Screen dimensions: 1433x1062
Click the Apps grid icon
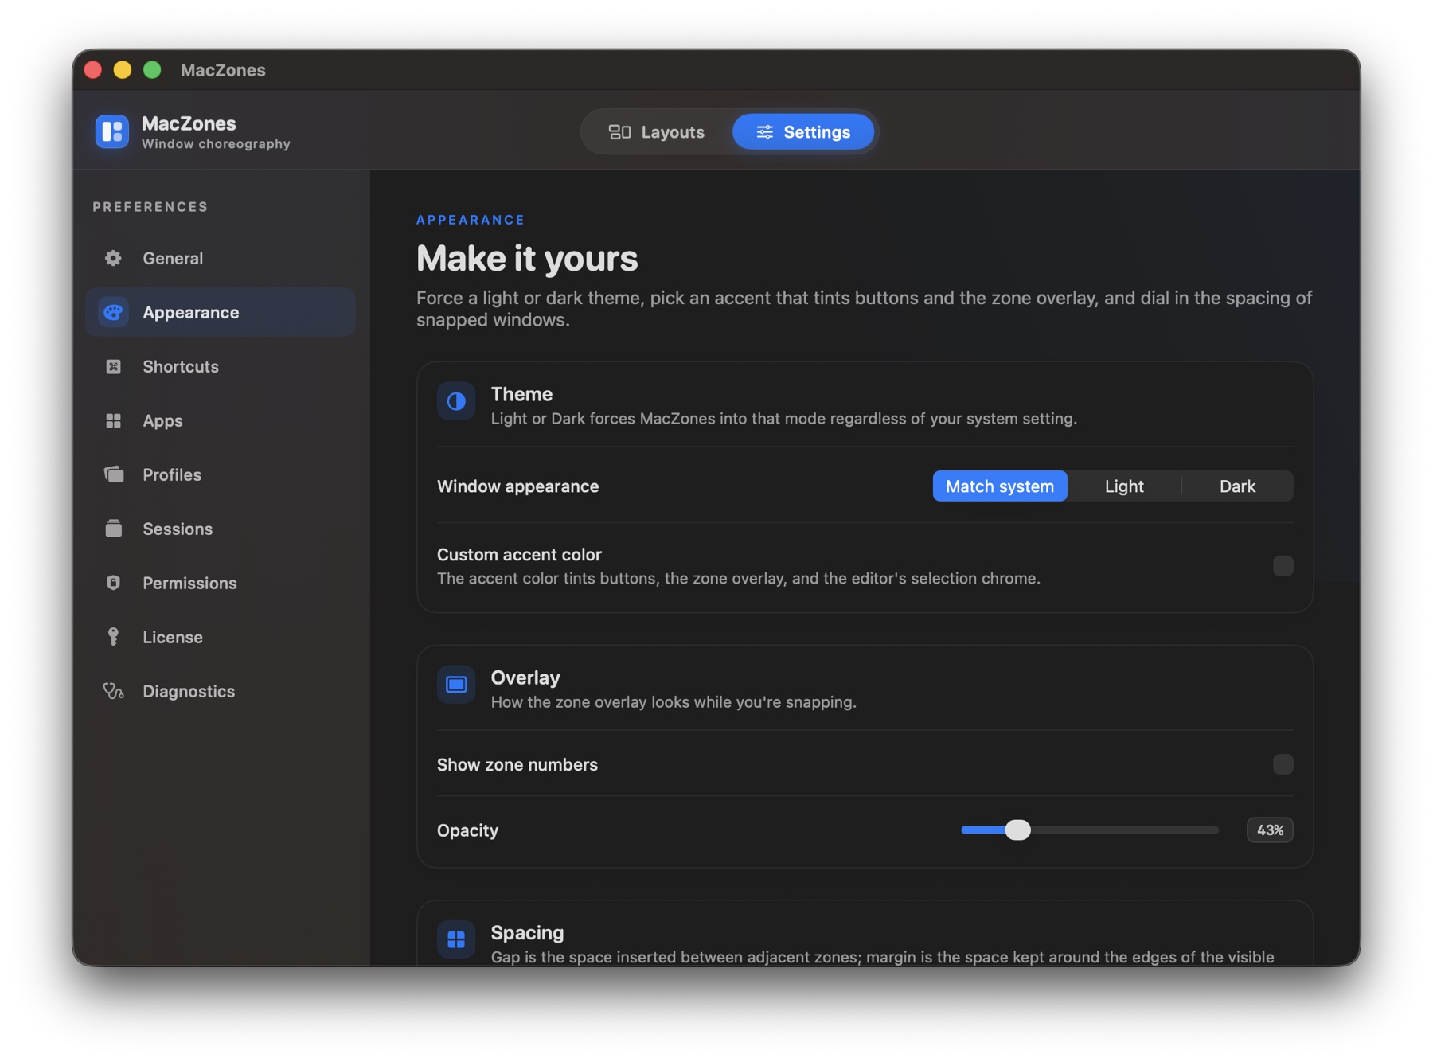(x=113, y=420)
